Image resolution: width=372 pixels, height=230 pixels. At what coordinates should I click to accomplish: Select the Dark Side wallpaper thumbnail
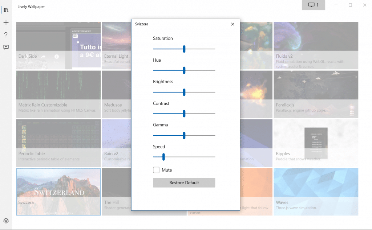[x=58, y=45]
